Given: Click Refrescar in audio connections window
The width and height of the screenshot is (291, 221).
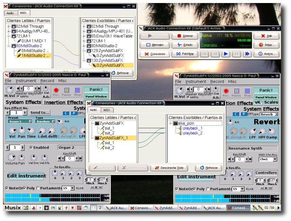Looking at the screenshot, I should (x=208, y=168).
